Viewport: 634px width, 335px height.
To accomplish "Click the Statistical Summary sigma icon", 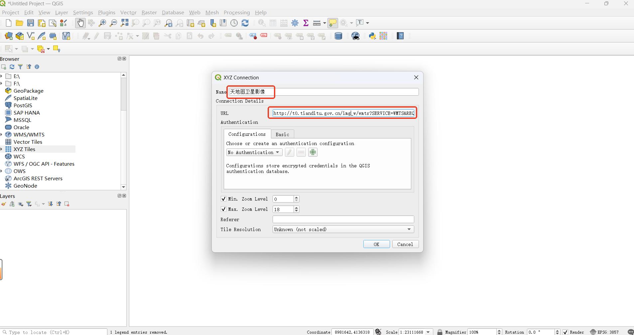I will (306, 23).
